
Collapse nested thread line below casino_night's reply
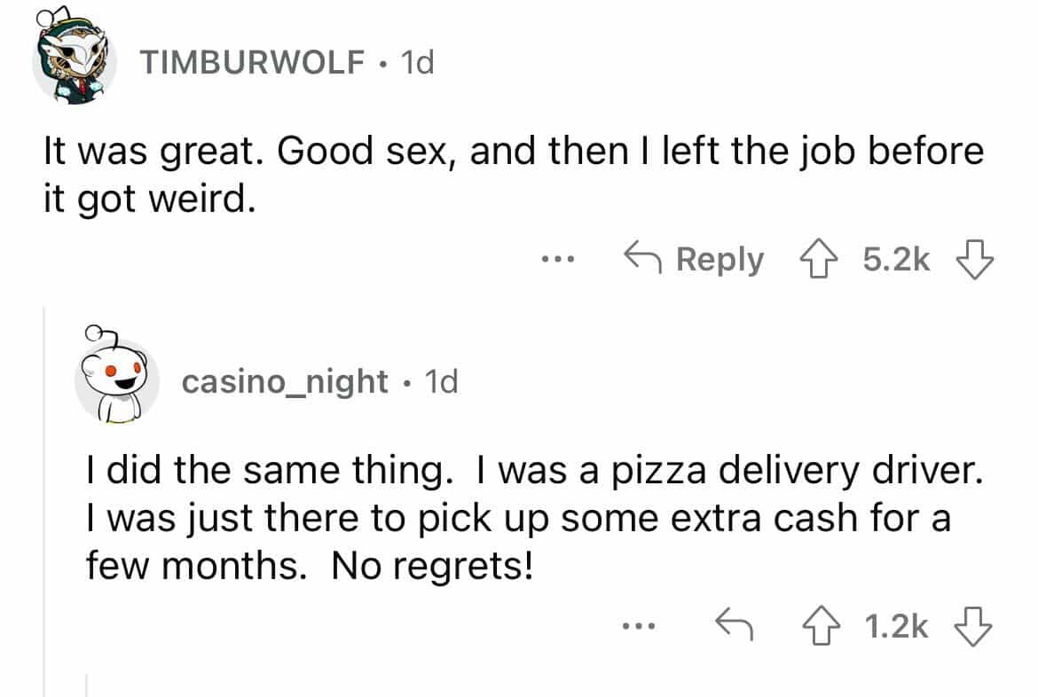click(x=87, y=685)
